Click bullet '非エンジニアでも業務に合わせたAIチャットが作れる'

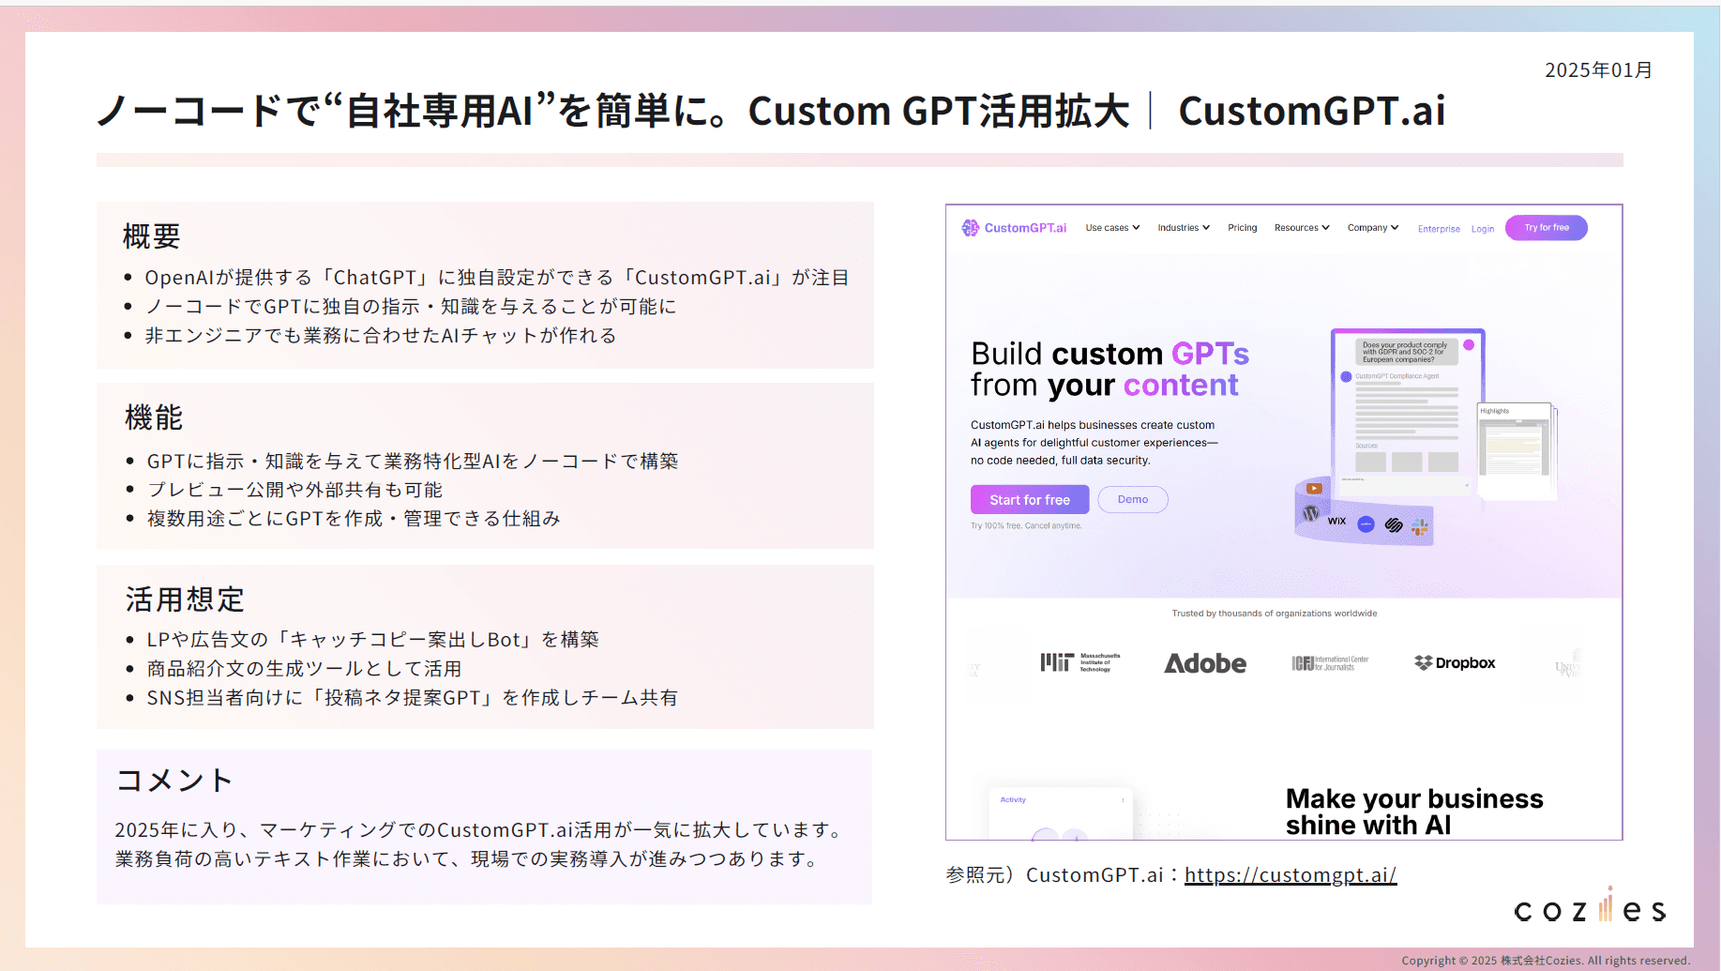click(380, 336)
